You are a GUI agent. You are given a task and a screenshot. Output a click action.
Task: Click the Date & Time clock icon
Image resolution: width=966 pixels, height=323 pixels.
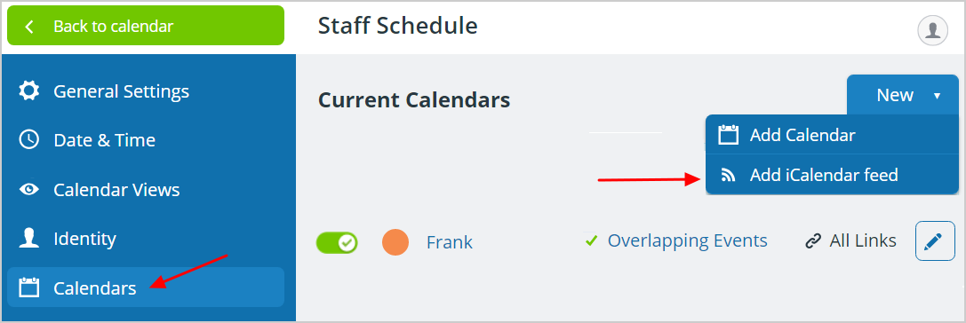pos(29,139)
